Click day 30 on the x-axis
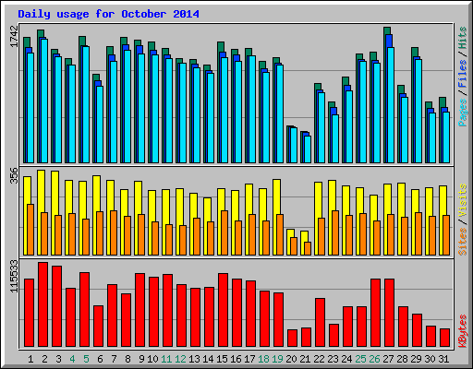This screenshot has width=473, height=369. [x=430, y=359]
